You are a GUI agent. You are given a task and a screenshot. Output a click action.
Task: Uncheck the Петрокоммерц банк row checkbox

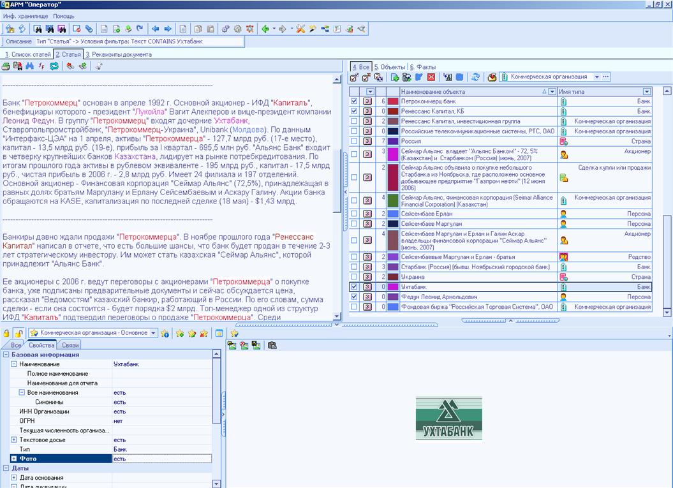(x=354, y=101)
